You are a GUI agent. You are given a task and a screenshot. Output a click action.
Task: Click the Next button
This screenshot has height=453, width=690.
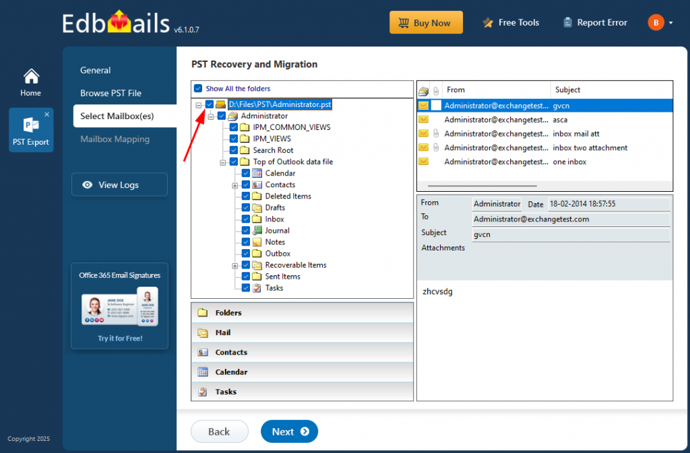[289, 431]
